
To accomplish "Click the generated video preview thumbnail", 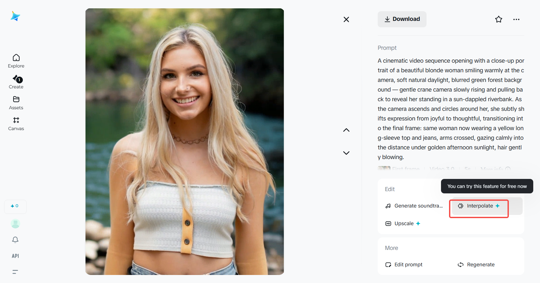I will [x=184, y=141].
